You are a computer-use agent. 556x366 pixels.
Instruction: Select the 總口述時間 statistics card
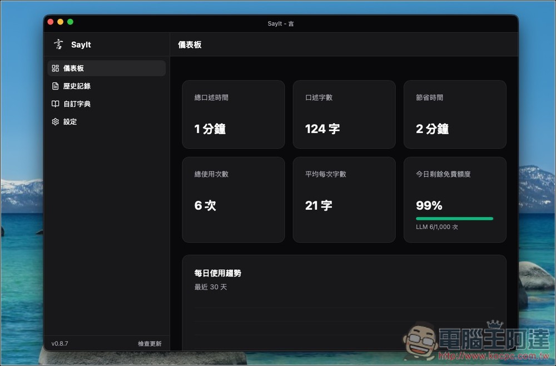click(233, 114)
